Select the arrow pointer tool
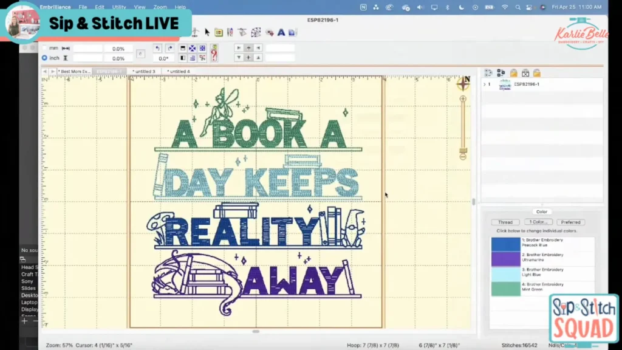 click(x=207, y=33)
